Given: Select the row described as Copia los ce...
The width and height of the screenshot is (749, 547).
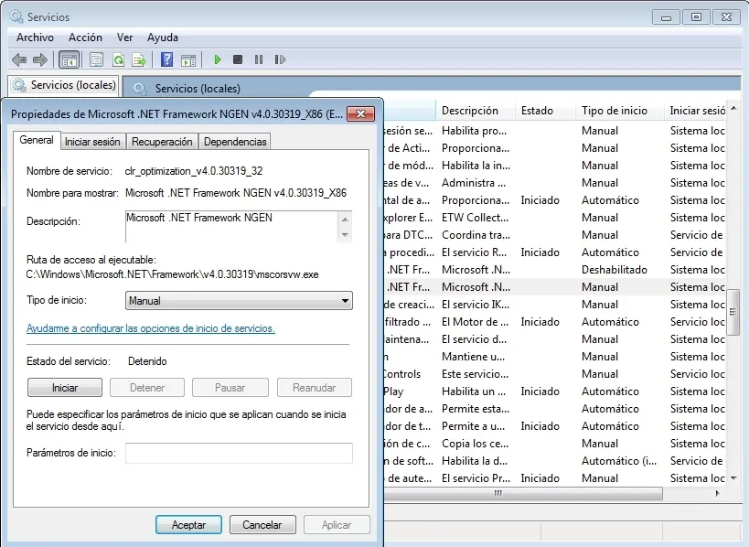Looking at the screenshot, I should click(554, 444).
